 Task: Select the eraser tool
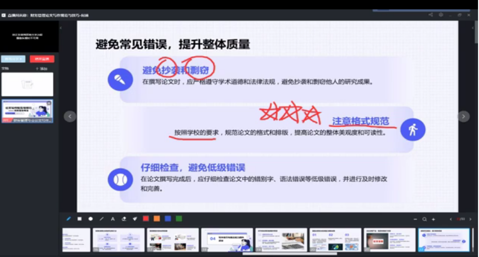[124, 219]
